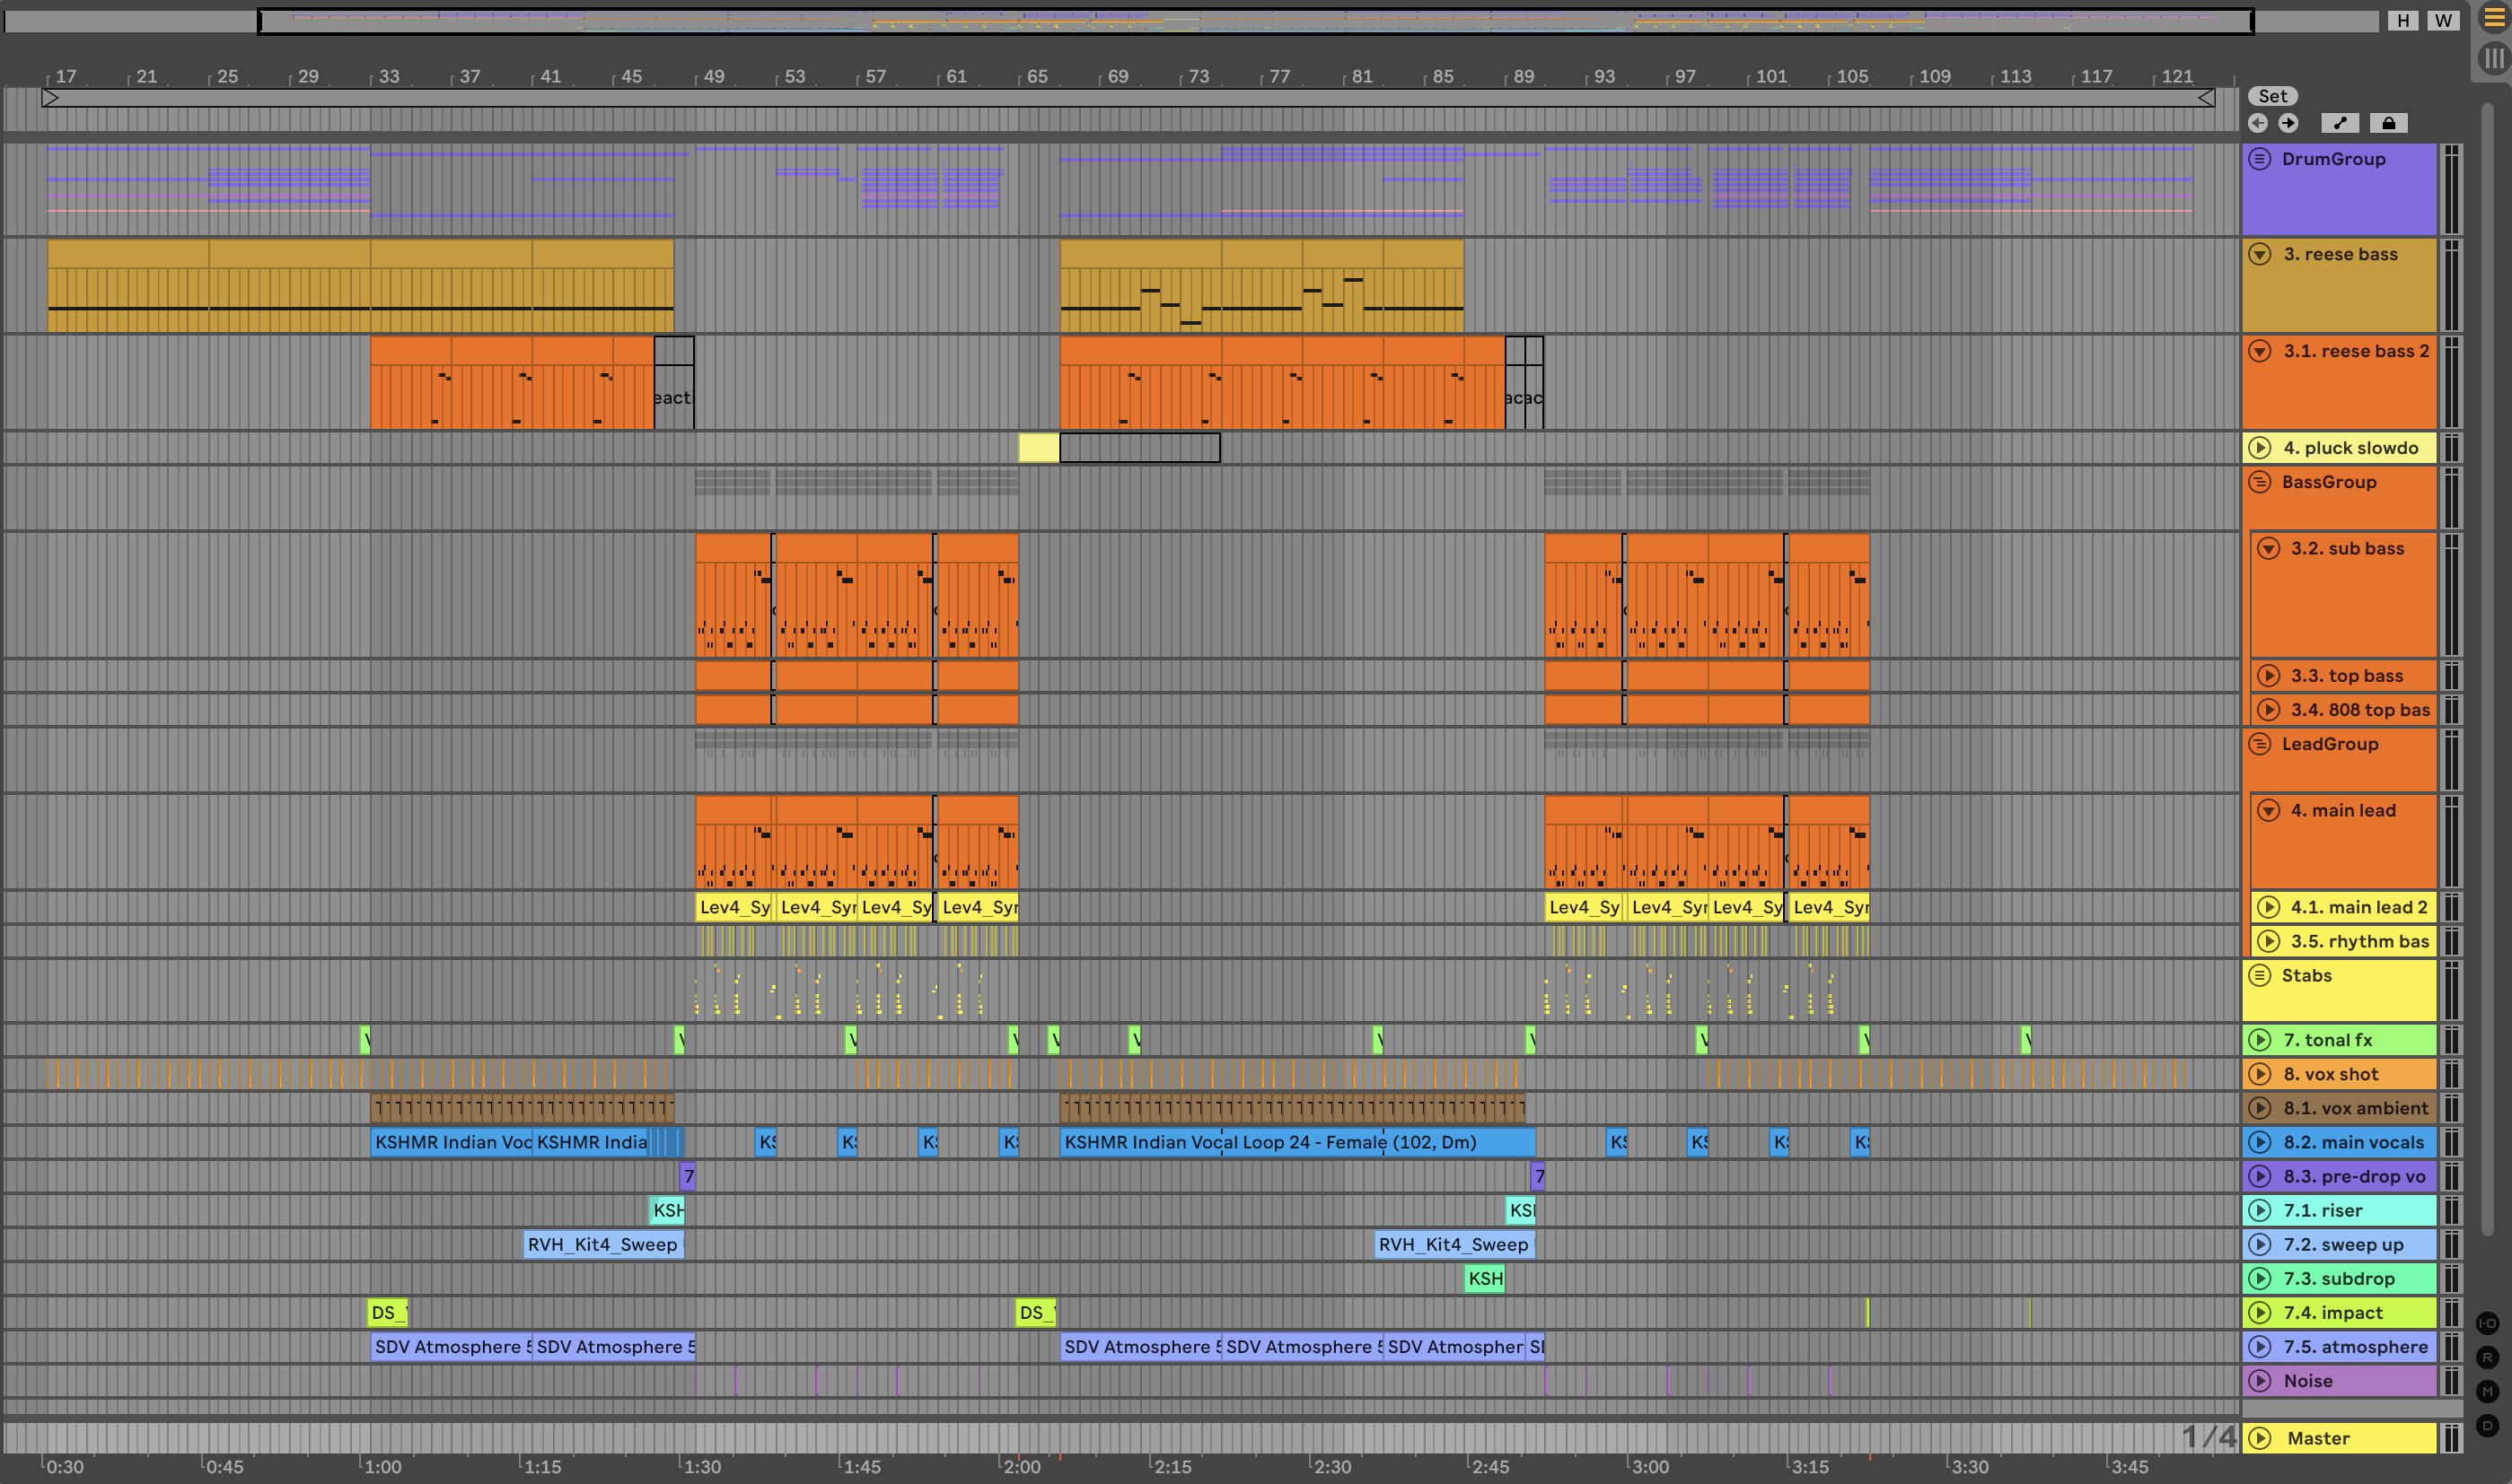Select the Master track header
The height and width of the screenshot is (1484, 2512).
(x=2318, y=1438)
